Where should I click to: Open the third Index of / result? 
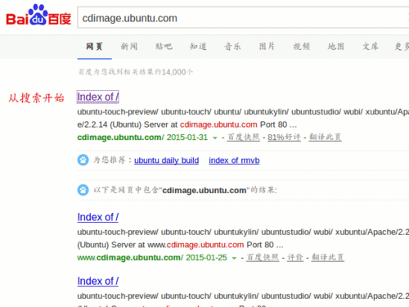[98, 281]
